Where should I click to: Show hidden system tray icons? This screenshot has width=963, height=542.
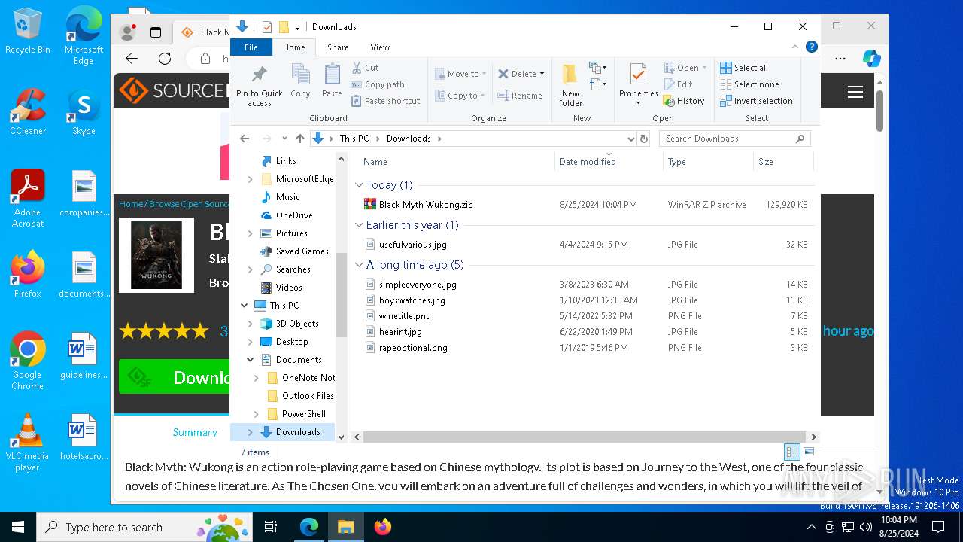pos(812,527)
